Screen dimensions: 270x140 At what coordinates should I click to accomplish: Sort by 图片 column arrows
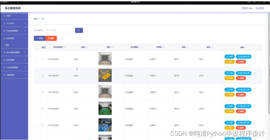112,47
